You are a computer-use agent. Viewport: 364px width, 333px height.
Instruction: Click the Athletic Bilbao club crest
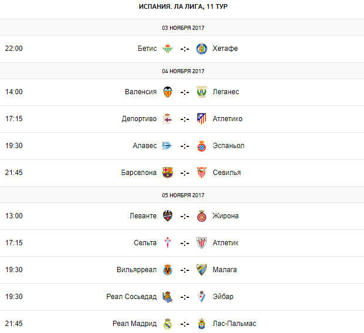[x=202, y=243]
